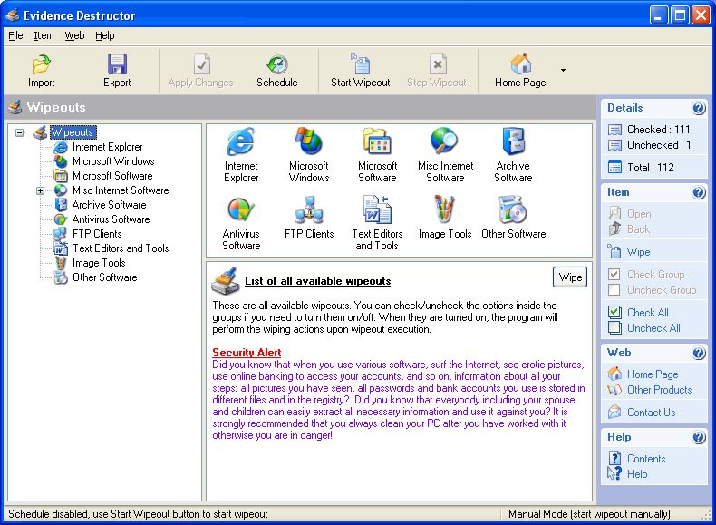
Task: Click the Web panel help icon
Action: 699,353
